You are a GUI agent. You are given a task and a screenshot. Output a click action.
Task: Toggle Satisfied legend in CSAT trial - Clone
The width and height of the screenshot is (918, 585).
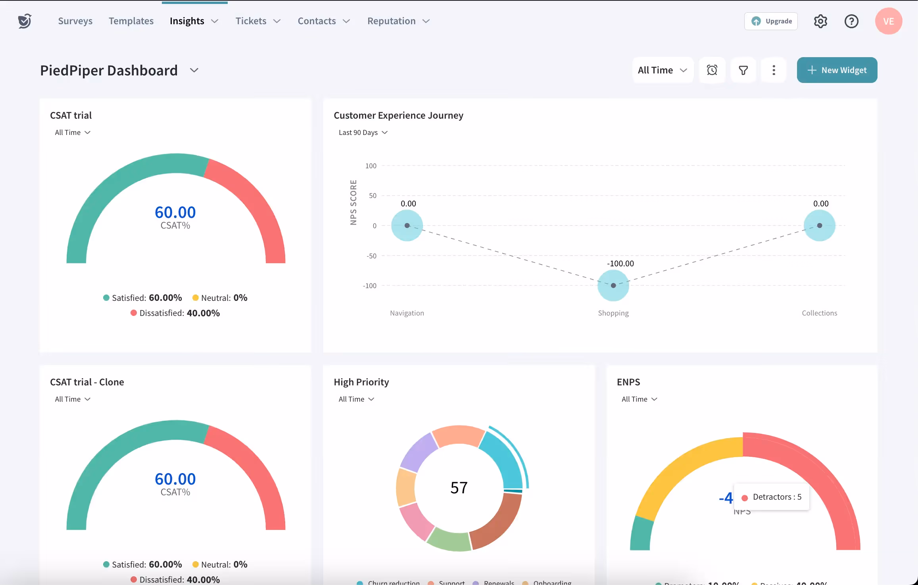pyautogui.click(x=142, y=564)
